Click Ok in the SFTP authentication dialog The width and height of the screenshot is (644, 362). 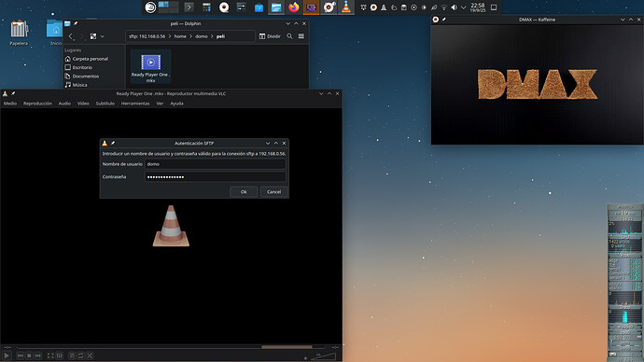click(x=244, y=191)
